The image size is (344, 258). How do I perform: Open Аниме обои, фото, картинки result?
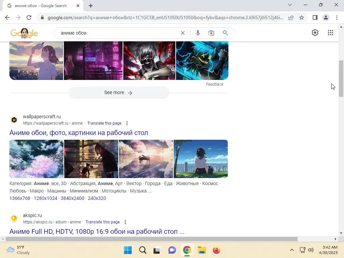(79, 133)
